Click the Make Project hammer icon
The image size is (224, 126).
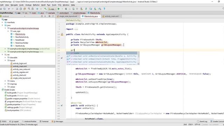[x=45, y=9]
